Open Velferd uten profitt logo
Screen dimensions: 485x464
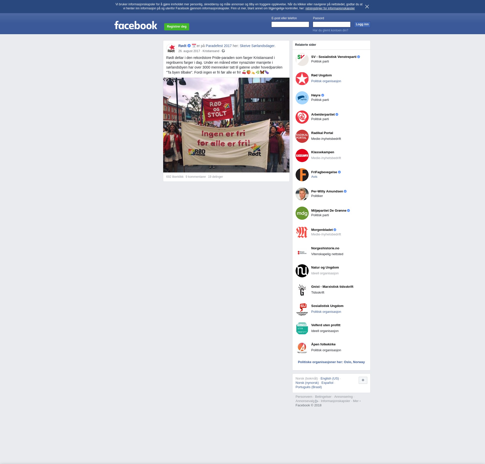302,328
